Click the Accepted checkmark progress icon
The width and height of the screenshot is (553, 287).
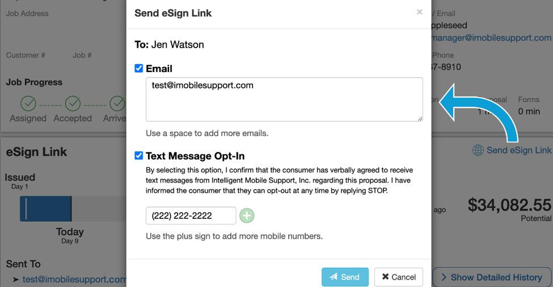pyautogui.click(x=73, y=103)
